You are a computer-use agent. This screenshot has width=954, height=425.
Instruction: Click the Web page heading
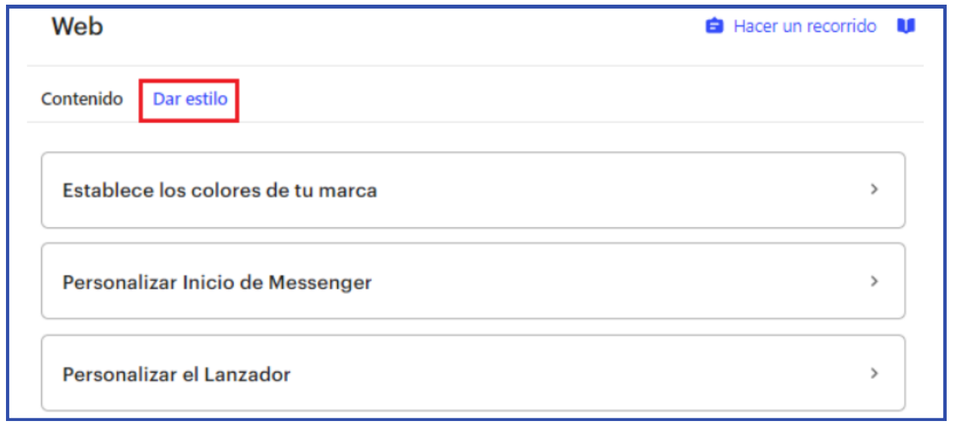77,27
